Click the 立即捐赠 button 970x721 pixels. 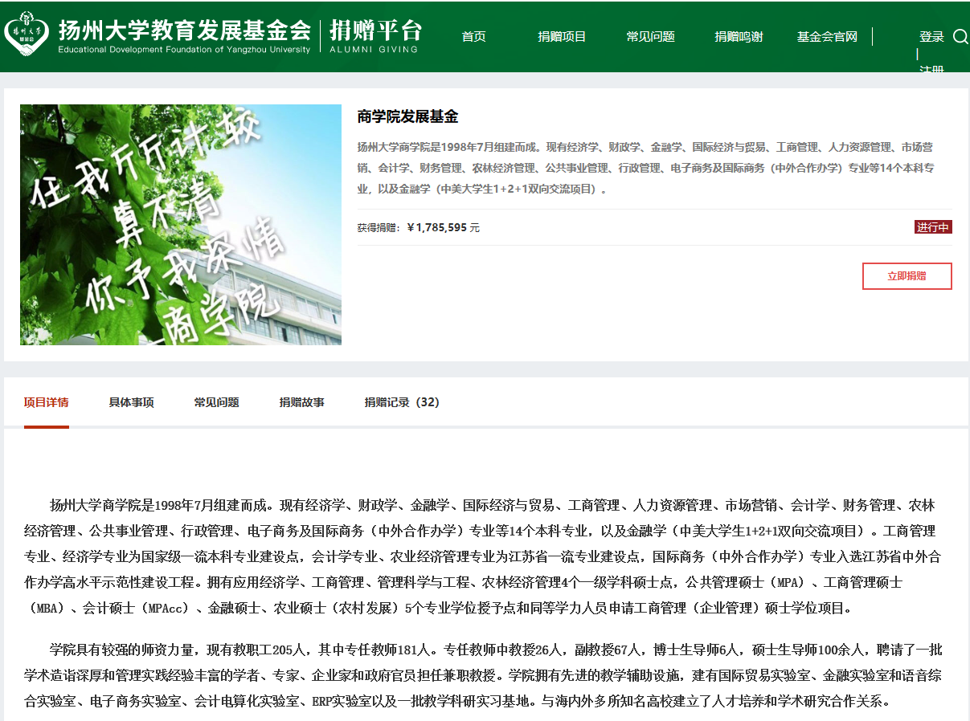(x=907, y=276)
